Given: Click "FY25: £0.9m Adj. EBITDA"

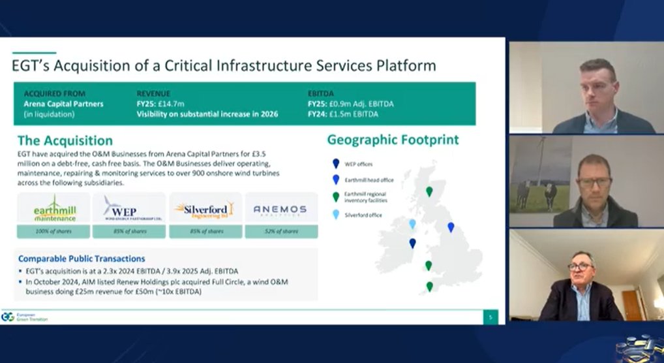Looking at the screenshot, I should [351, 104].
